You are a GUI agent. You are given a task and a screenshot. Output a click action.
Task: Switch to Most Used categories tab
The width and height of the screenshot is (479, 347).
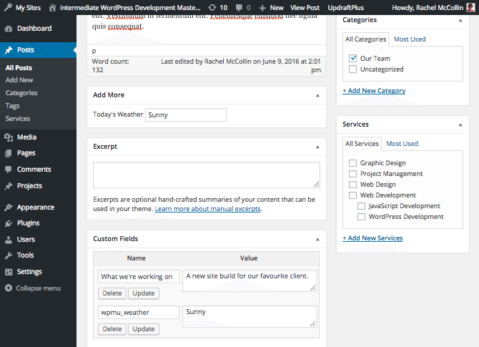point(410,39)
